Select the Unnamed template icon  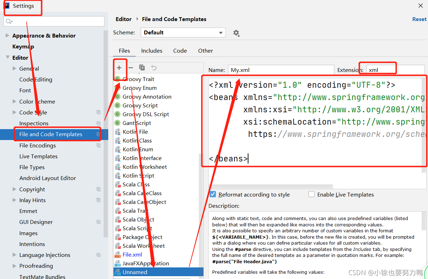(117, 272)
